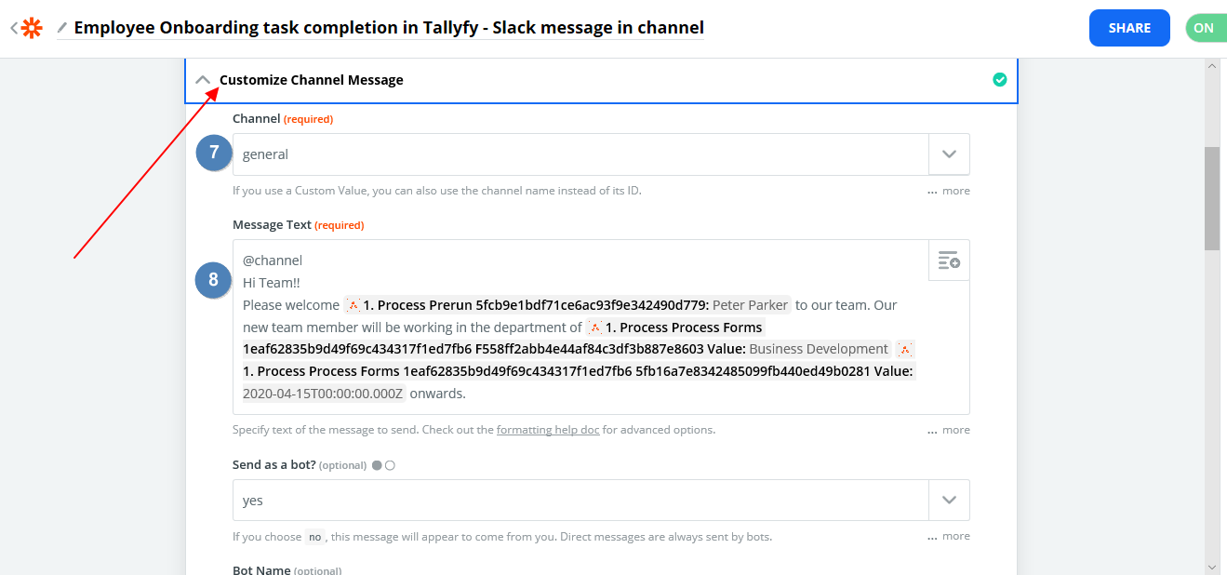Viewport: 1227px width, 575px height.
Task: Select the first Send as a bot radio button
Action: (376, 463)
